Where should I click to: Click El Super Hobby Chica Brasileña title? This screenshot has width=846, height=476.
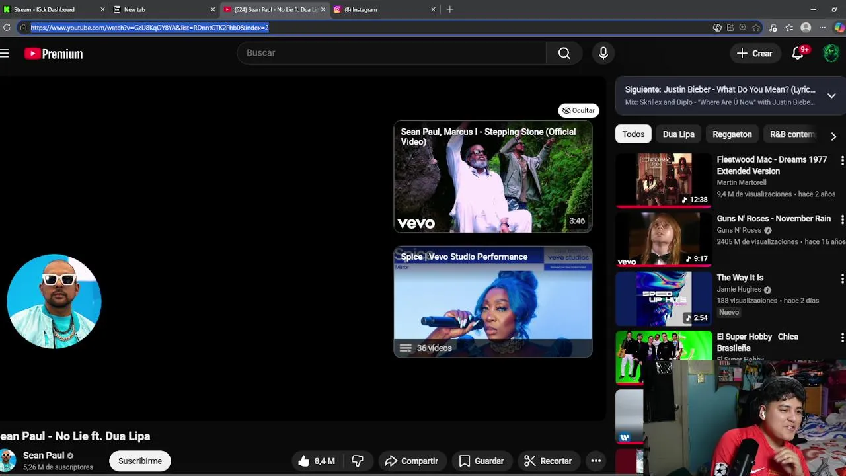coord(757,342)
